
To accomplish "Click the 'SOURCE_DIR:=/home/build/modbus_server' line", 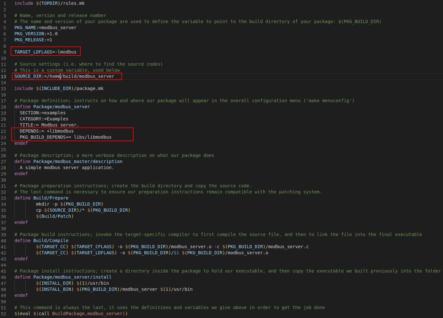I will coord(64,76).
